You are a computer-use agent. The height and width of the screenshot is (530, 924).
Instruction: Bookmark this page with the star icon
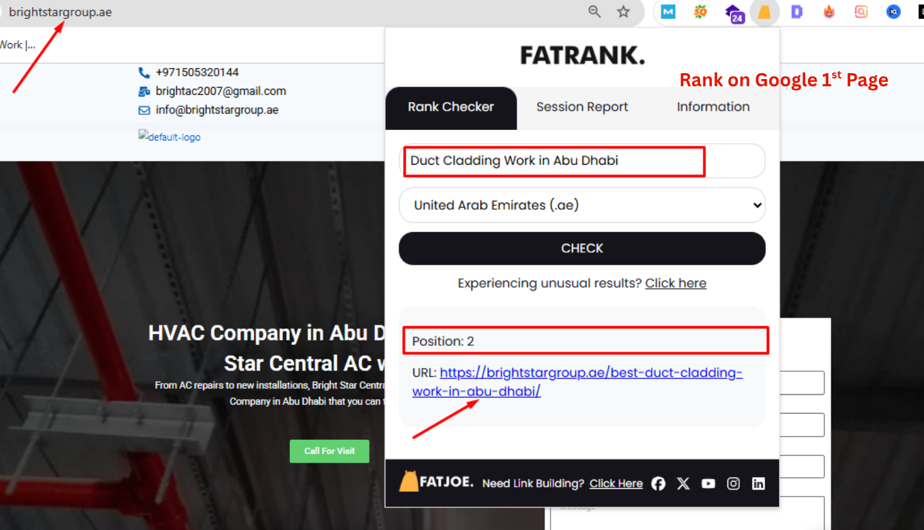coord(624,12)
